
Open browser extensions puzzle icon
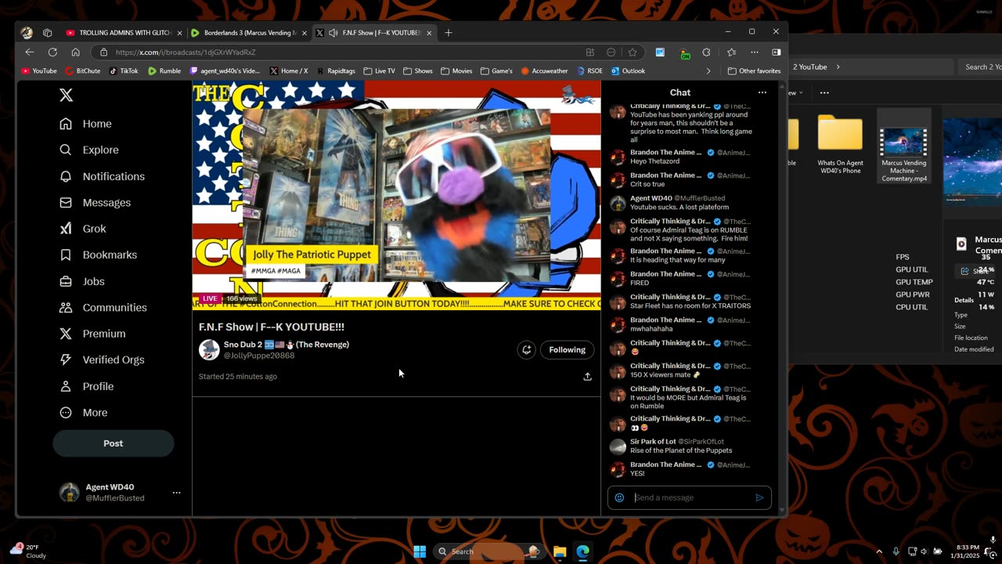coord(706,52)
